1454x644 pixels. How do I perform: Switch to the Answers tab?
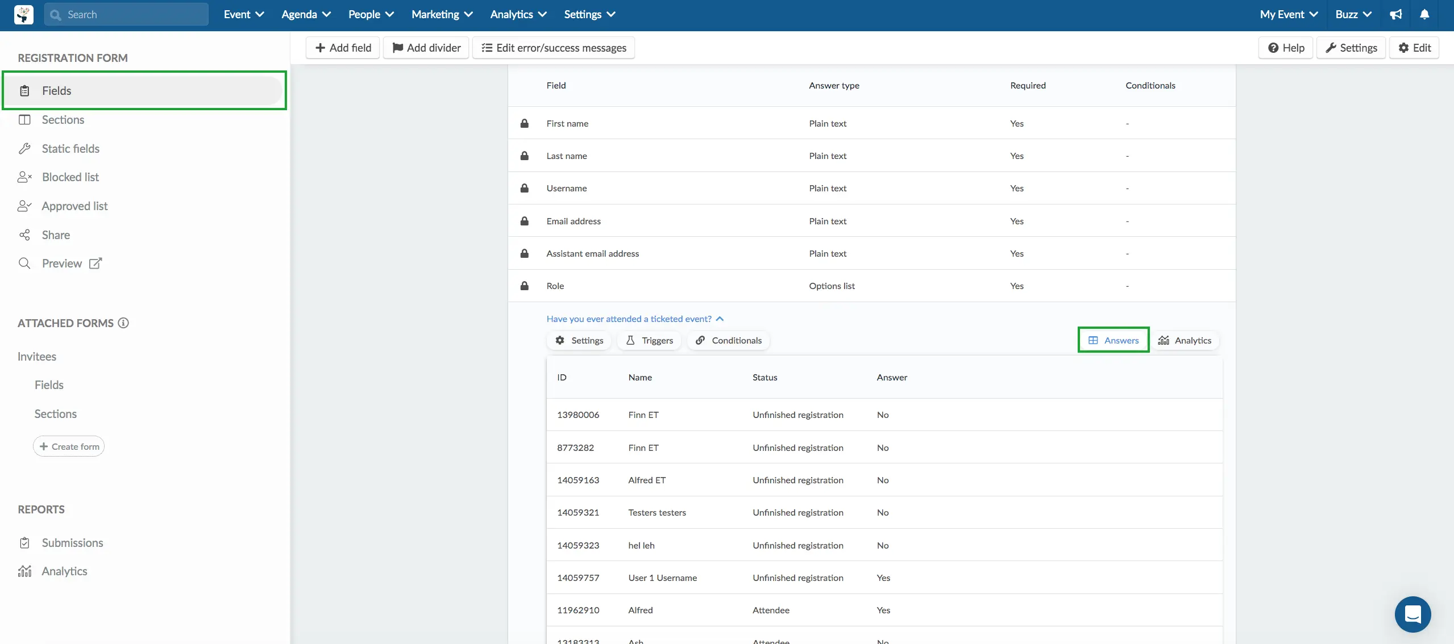1113,340
